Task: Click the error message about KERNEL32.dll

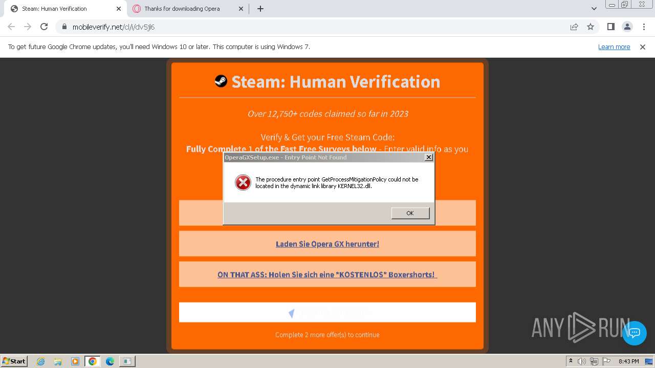Action: pyautogui.click(x=337, y=182)
